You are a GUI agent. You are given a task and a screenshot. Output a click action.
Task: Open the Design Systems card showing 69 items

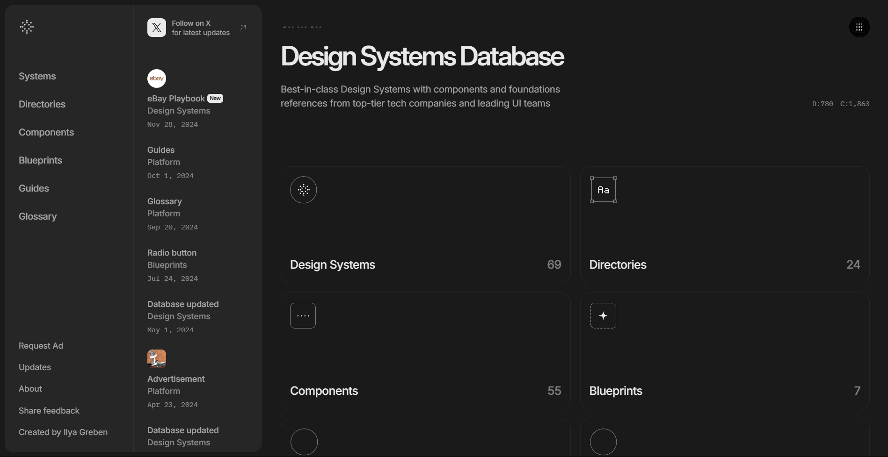[x=425, y=224]
